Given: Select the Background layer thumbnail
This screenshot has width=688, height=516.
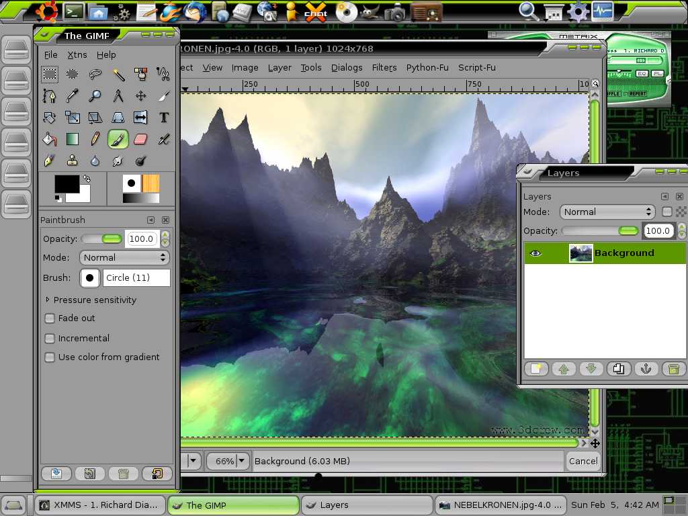Looking at the screenshot, I should 580,253.
